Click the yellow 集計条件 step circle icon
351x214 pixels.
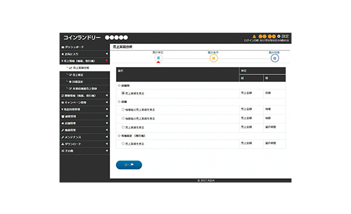point(214,58)
